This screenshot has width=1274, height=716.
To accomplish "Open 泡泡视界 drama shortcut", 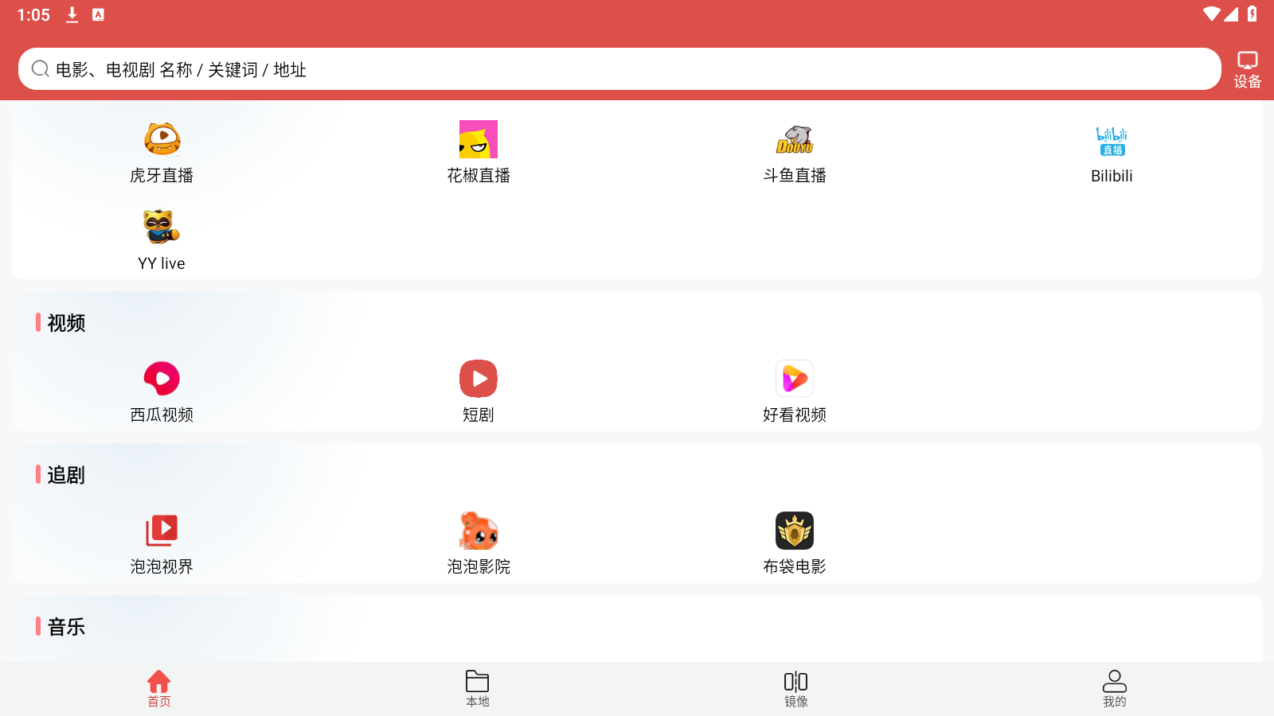I will pyautogui.click(x=162, y=531).
